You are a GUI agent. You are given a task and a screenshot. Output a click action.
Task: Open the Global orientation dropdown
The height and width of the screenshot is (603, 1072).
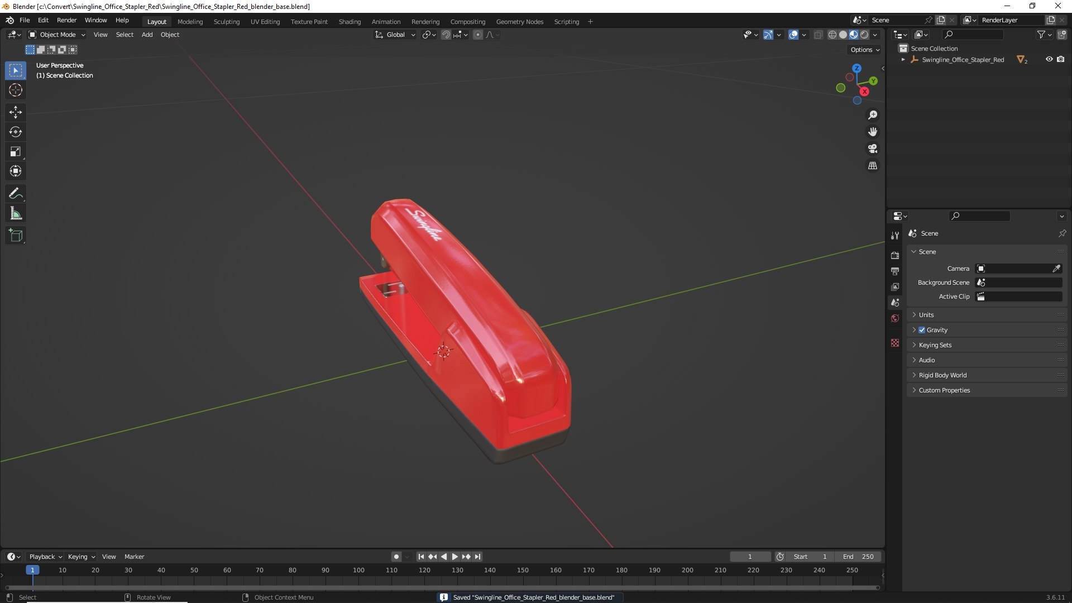click(395, 35)
